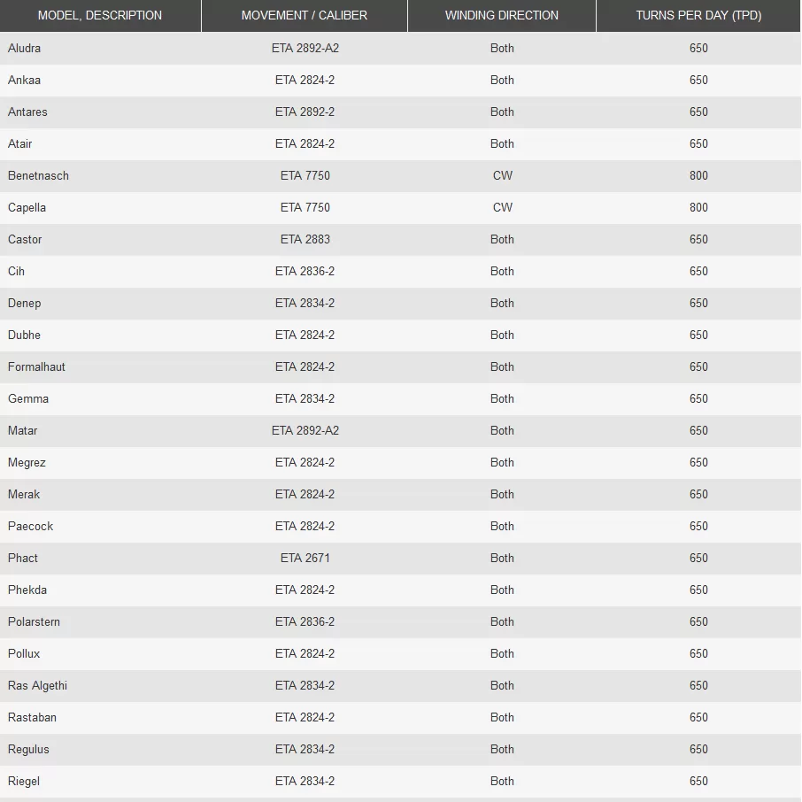This screenshot has height=802, width=802.
Task: Click the MOVEMENT / CALIBER column header
Action: point(305,15)
